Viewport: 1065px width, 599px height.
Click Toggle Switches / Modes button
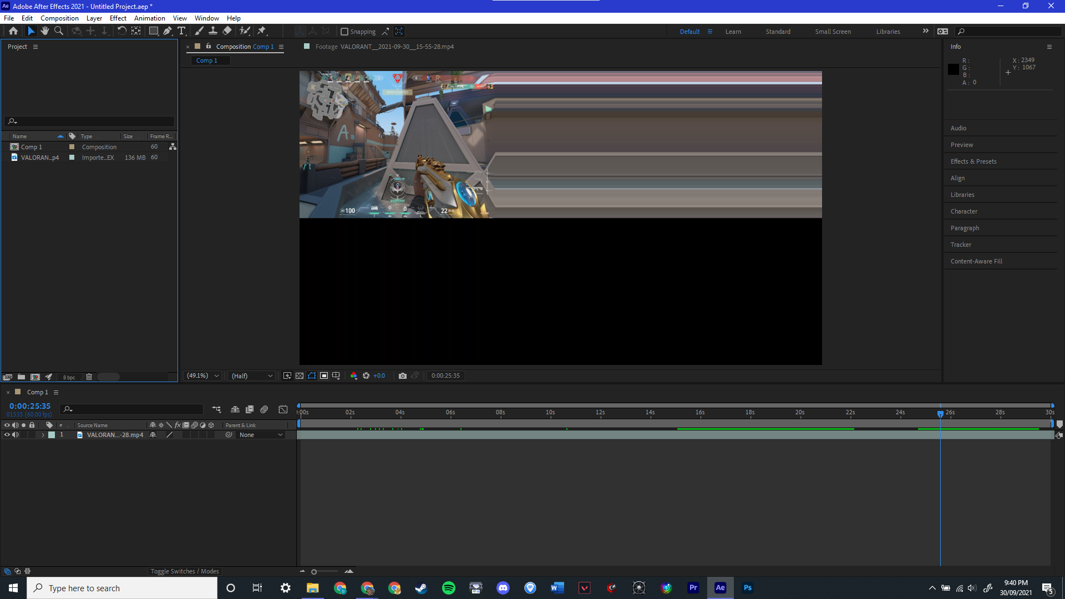[185, 571]
